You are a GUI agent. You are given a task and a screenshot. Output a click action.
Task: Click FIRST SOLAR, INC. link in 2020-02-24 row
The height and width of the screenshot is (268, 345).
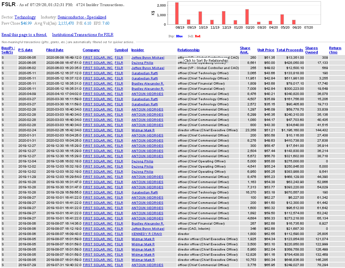98,130
